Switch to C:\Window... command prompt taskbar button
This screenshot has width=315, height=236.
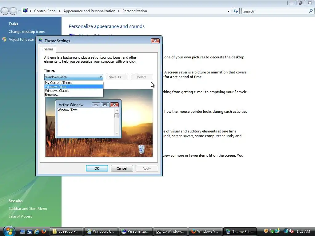click(x=170, y=231)
